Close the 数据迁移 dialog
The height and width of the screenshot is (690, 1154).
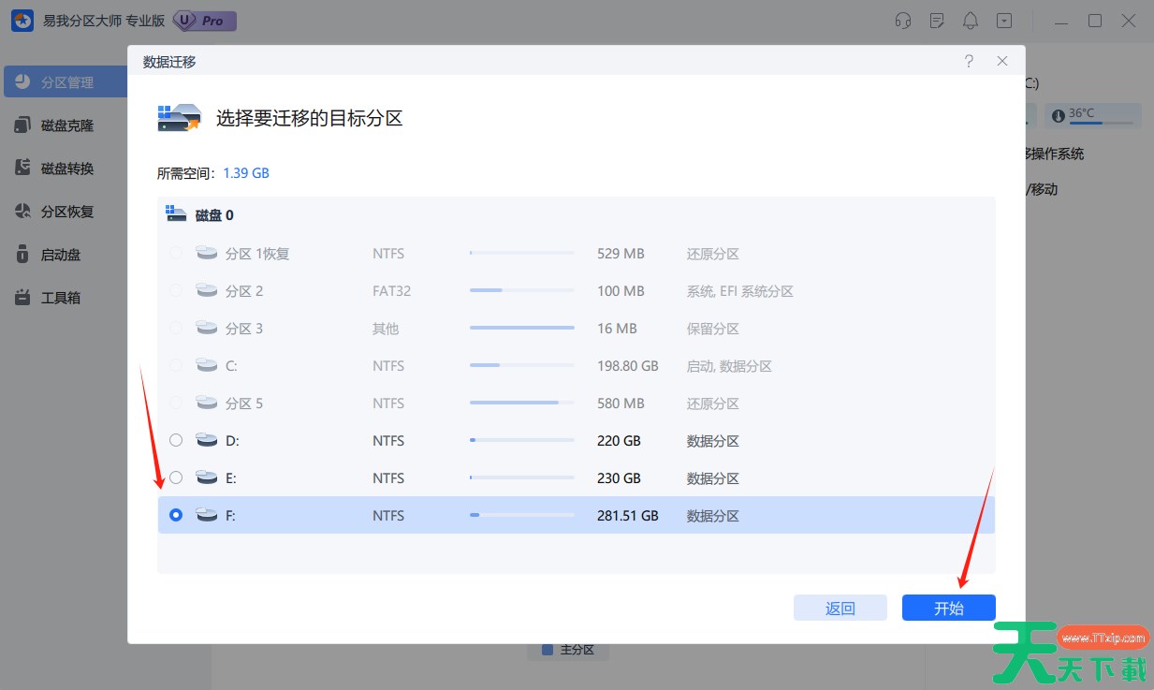click(1002, 61)
